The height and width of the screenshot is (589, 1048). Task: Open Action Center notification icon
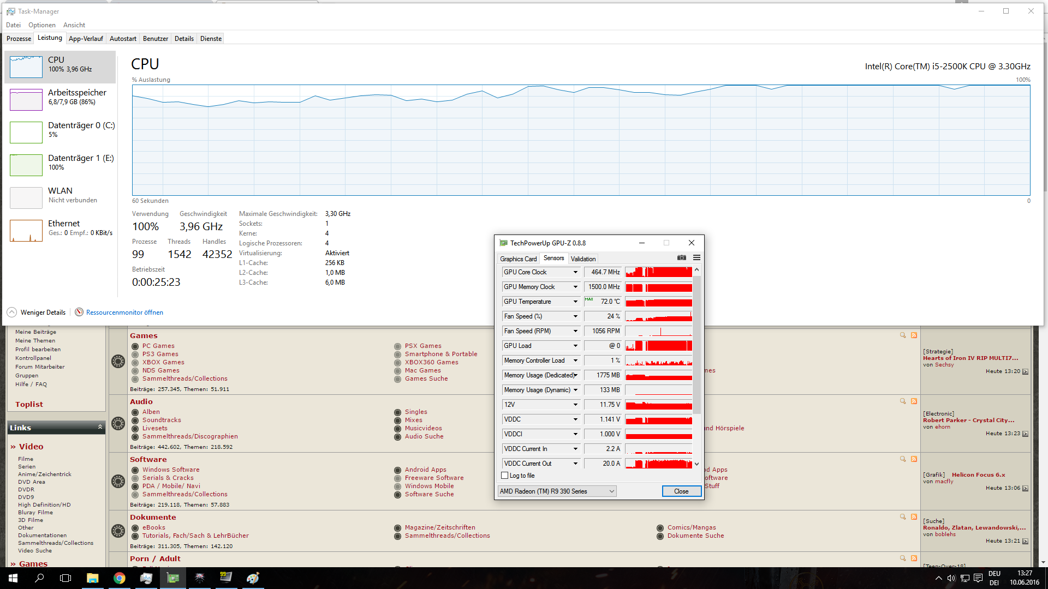coord(978,578)
